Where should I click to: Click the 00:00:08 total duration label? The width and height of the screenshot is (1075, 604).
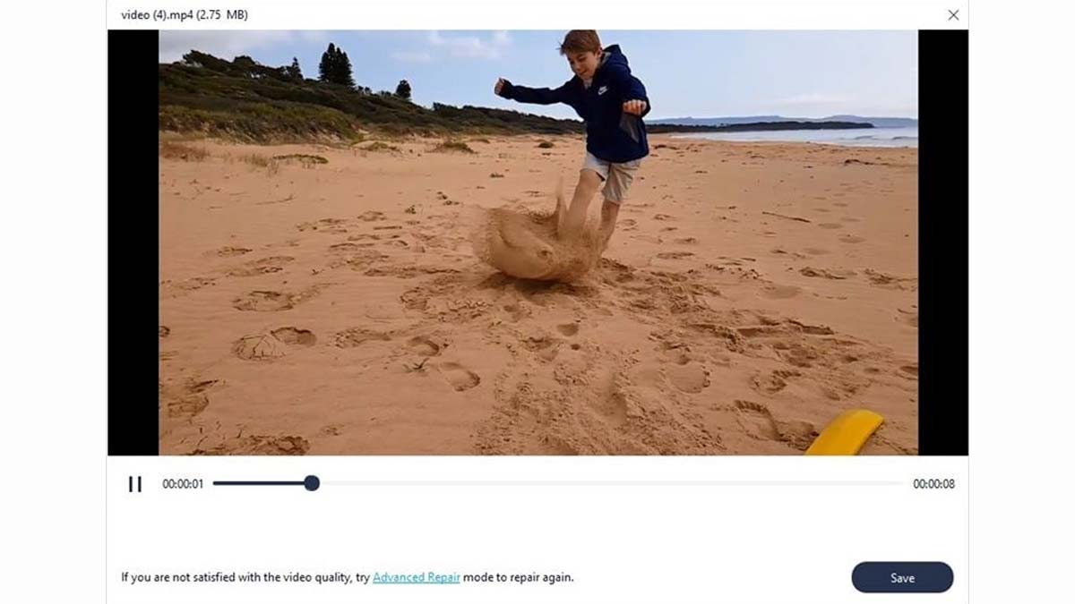click(933, 484)
